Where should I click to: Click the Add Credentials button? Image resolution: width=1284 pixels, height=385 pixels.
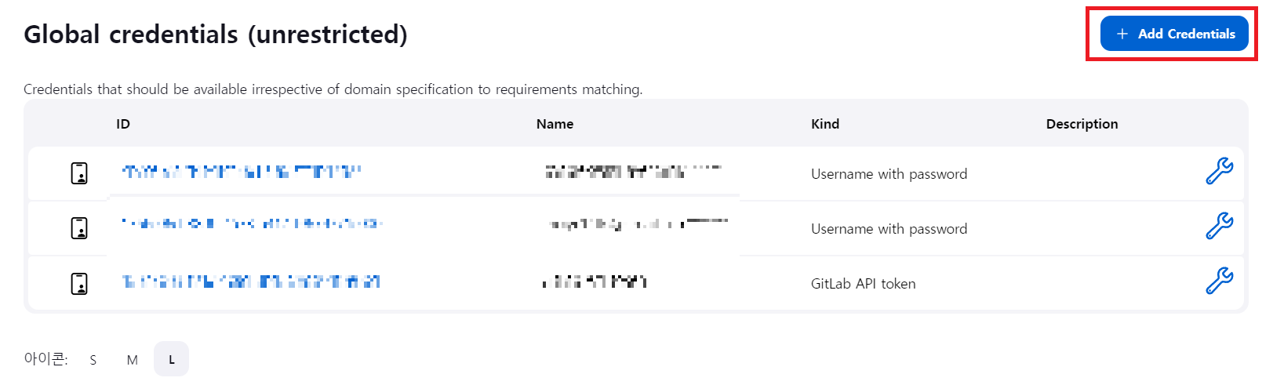click(x=1173, y=34)
